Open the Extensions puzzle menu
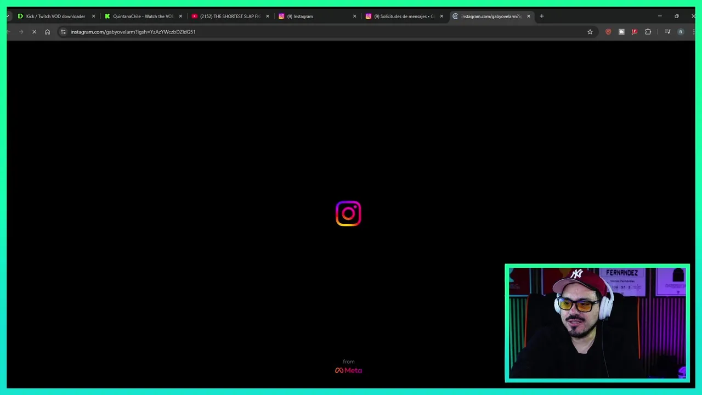The height and width of the screenshot is (395, 702). click(x=648, y=32)
